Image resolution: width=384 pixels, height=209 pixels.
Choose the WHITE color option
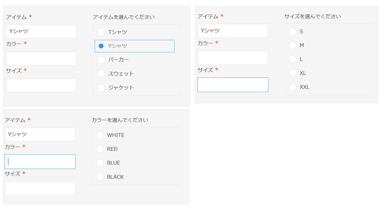point(100,135)
